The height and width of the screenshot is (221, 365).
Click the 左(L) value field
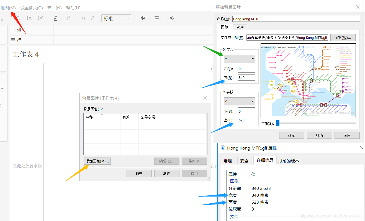coord(246,69)
